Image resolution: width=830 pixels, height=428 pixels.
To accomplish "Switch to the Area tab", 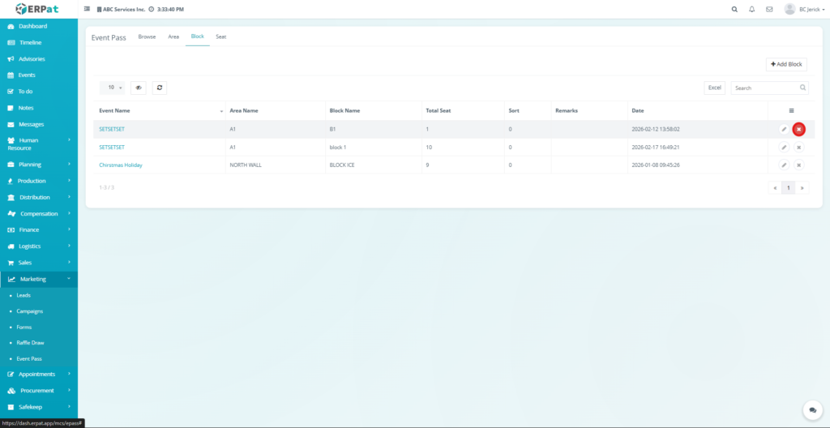I will [x=173, y=36].
